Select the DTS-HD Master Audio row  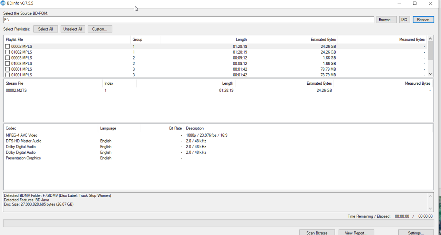[218, 141]
